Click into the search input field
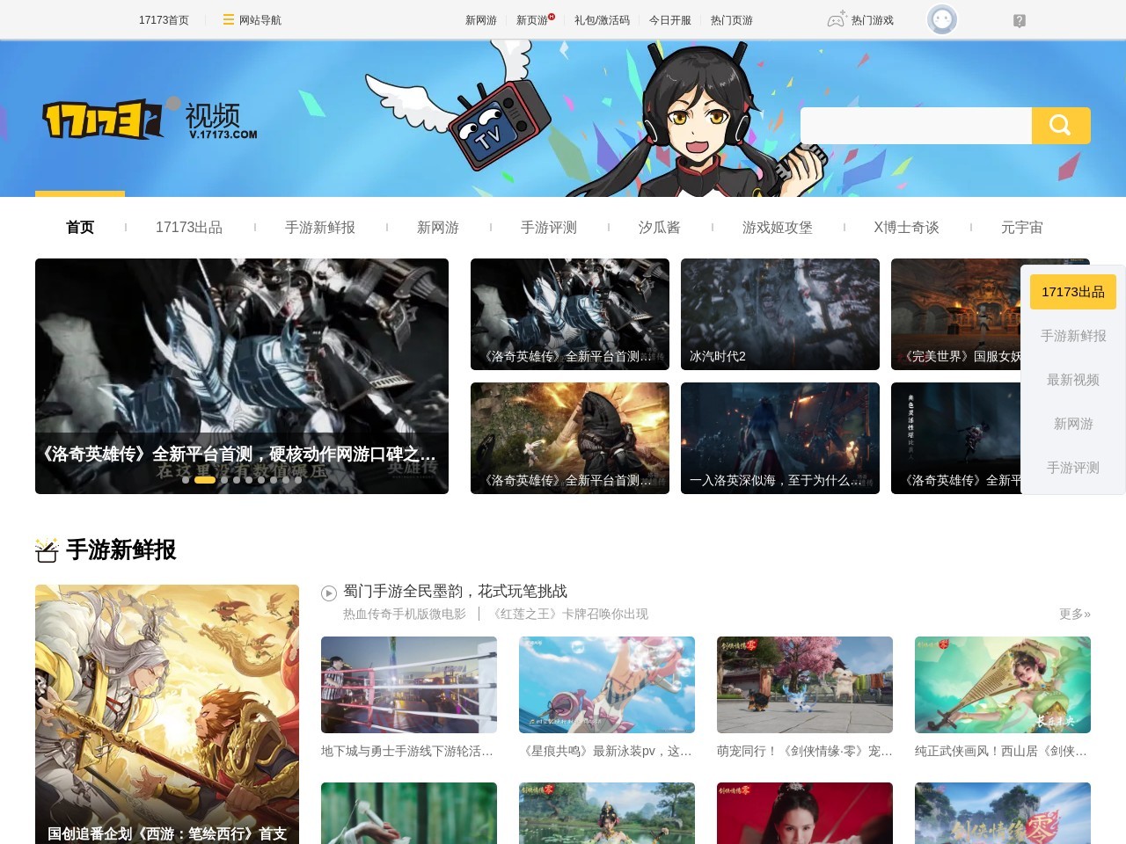The height and width of the screenshot is (844, 1126). point(915,126)
